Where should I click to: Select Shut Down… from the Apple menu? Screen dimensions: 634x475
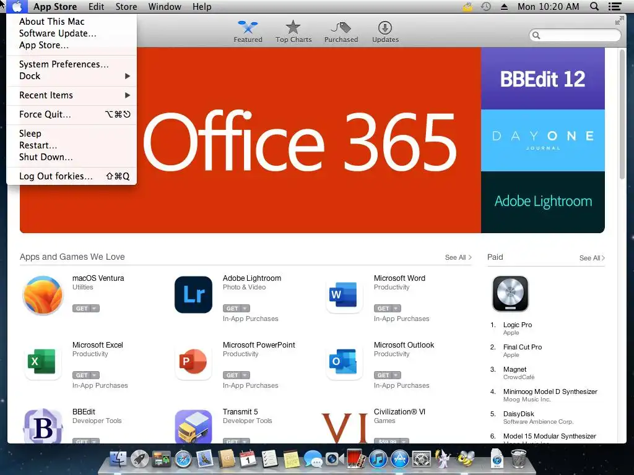pyautogui.click(x=72, y=156)
